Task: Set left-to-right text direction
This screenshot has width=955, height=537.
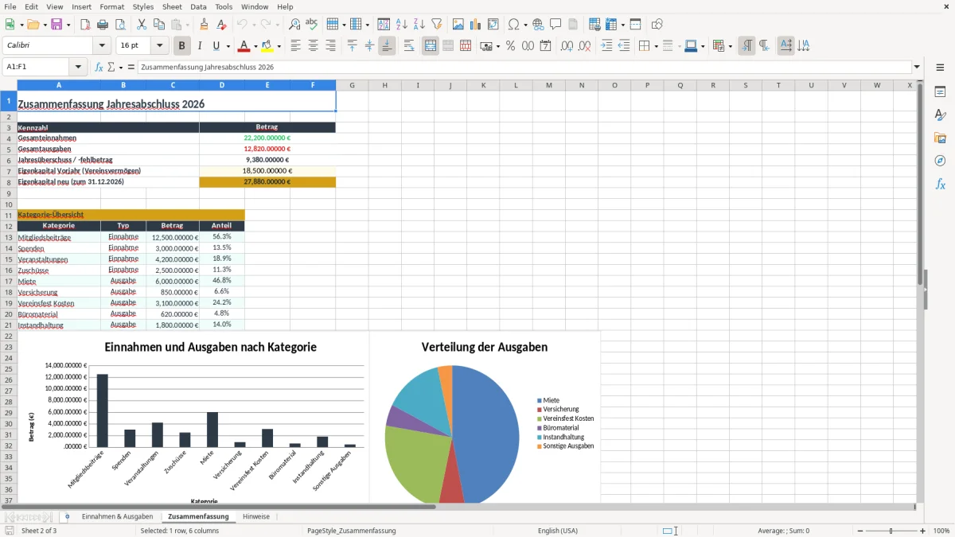Action: click(x=746, y=46)
